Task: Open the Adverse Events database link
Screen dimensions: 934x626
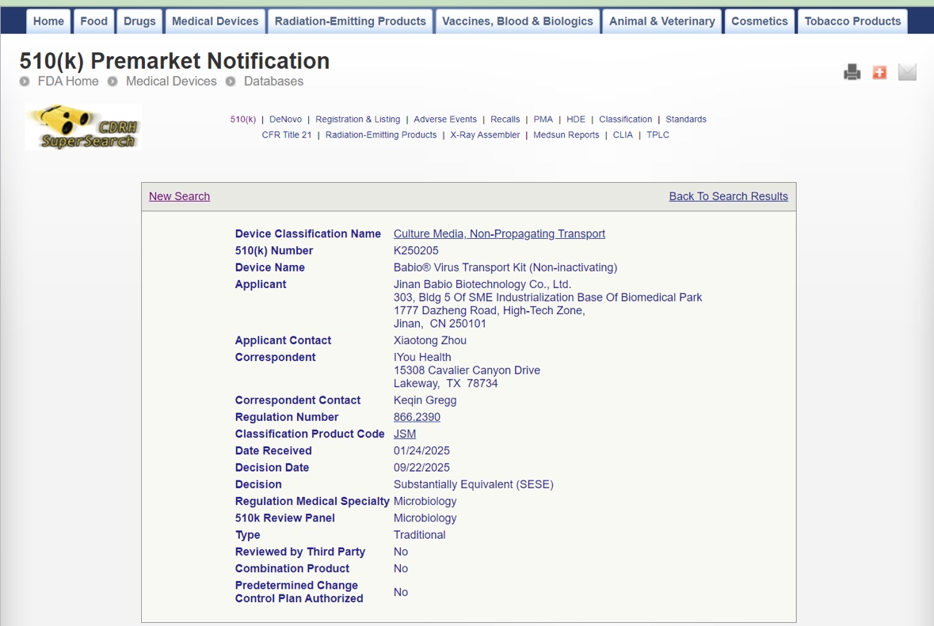Action: 445,120
